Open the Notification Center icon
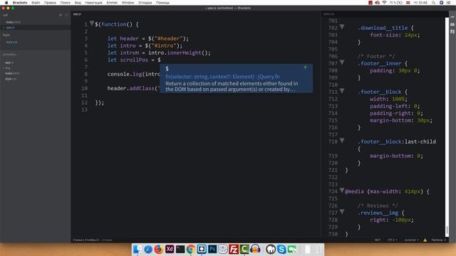This screenshot has width=456, height=256. click(448, 3)
